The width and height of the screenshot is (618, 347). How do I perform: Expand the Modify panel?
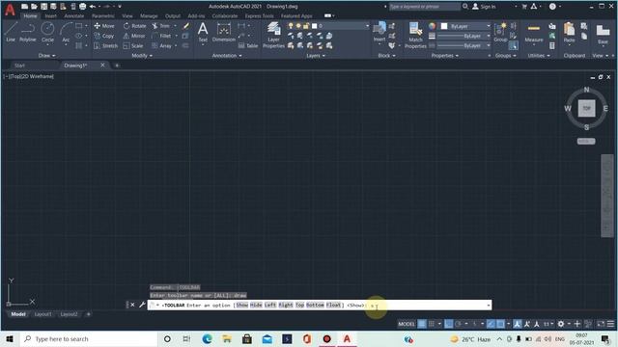142,56
